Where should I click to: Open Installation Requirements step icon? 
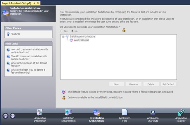[68, 112]
